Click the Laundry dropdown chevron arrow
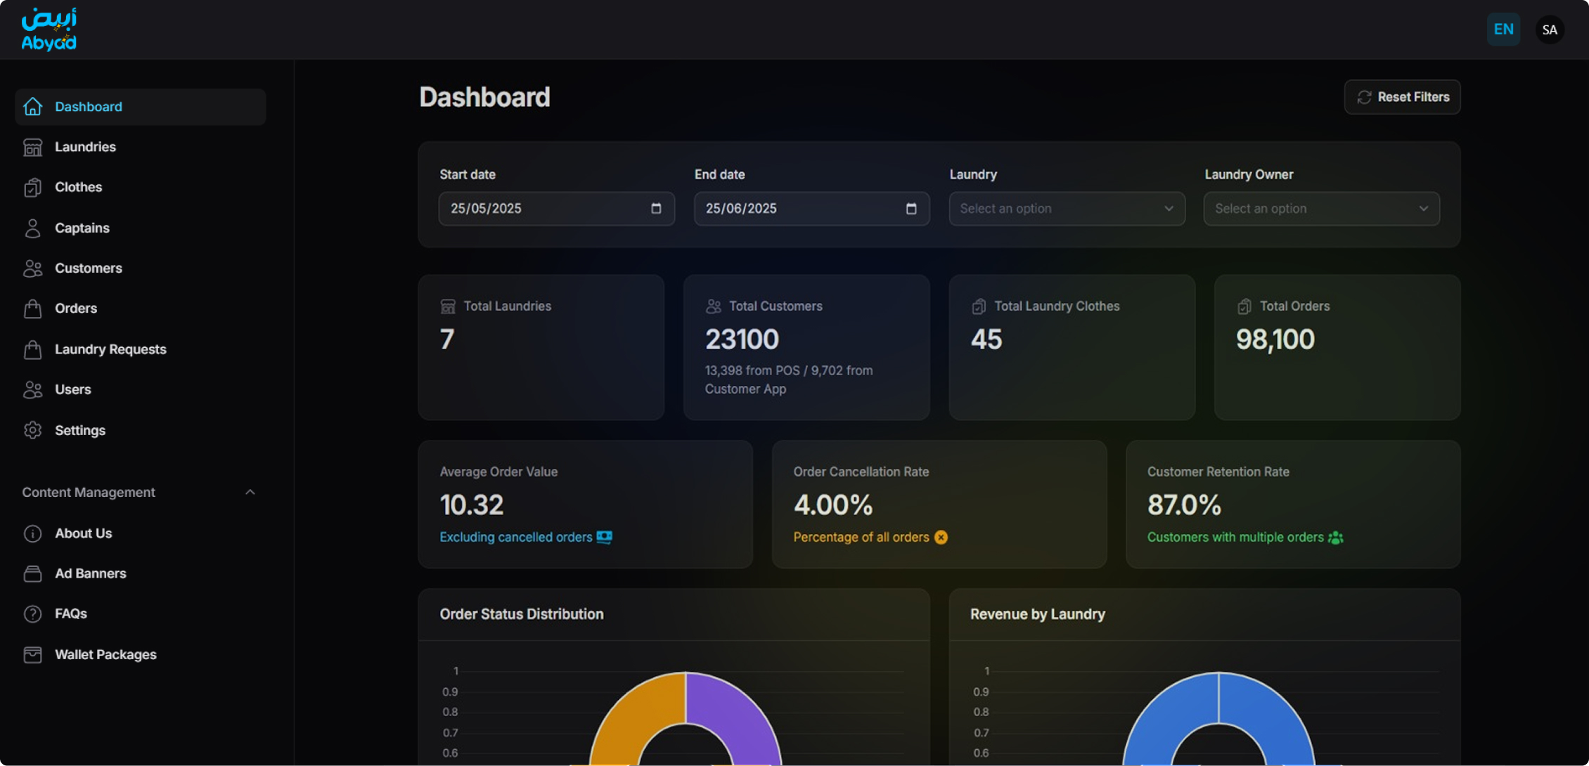Image resolution: width=1589 pixels, height=766 pixels. tap(1169, 209)
